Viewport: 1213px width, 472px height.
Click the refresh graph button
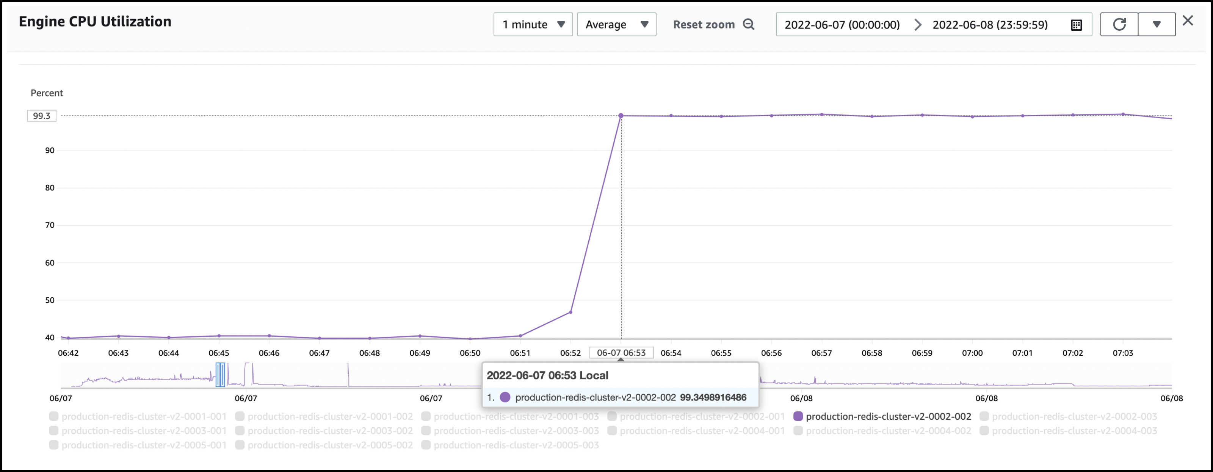pos(1119,25)
